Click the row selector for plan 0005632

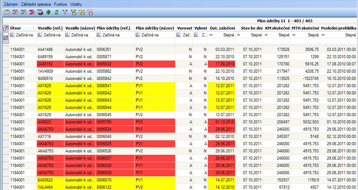(x=6, y=64)
